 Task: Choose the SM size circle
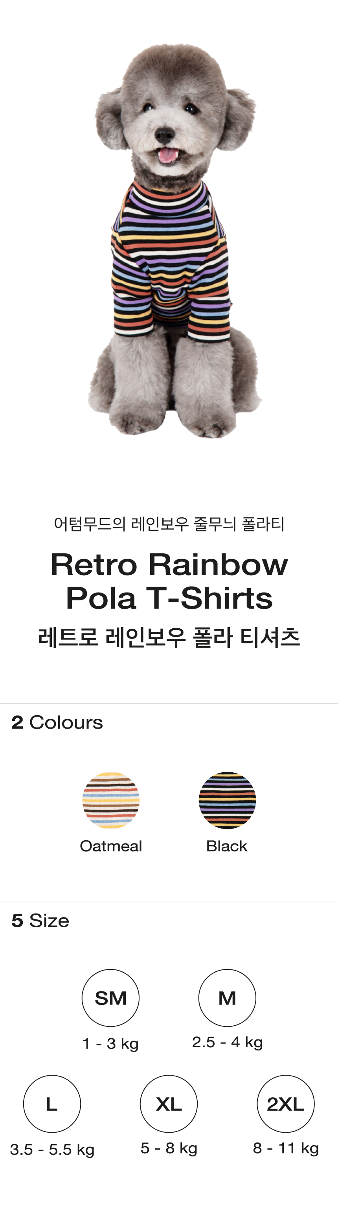(110, 998)
